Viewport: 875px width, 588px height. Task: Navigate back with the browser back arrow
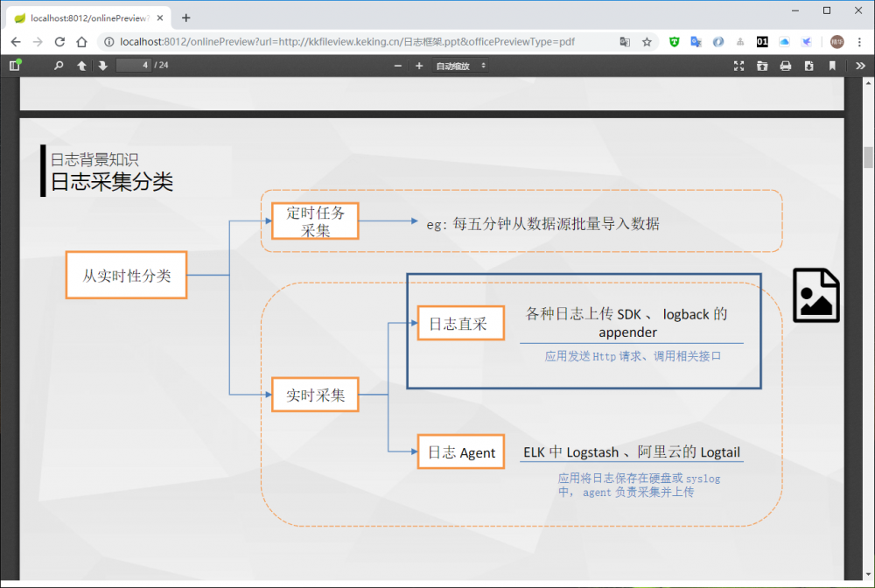[15, 41]
